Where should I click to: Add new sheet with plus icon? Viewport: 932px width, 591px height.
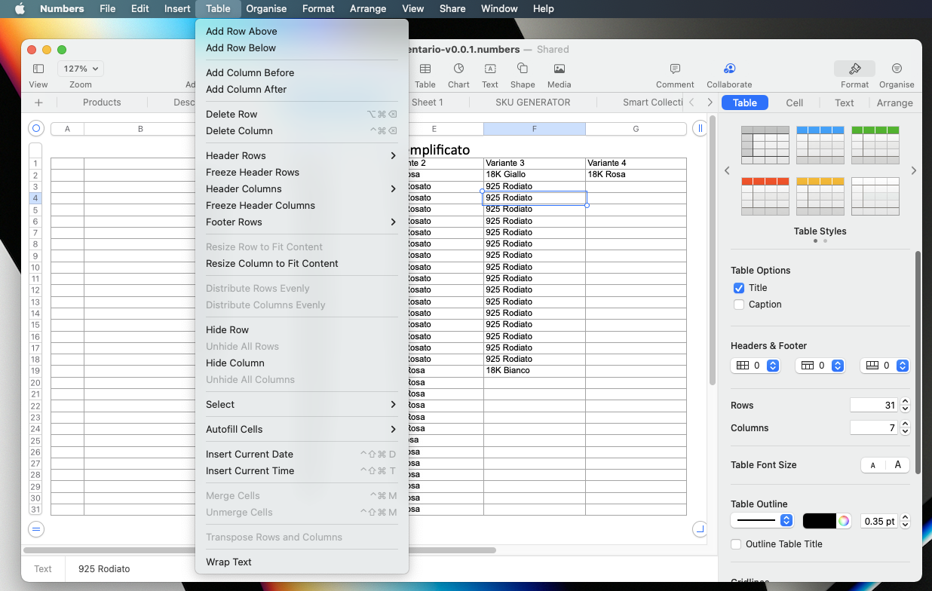click(x=38, y=103)
